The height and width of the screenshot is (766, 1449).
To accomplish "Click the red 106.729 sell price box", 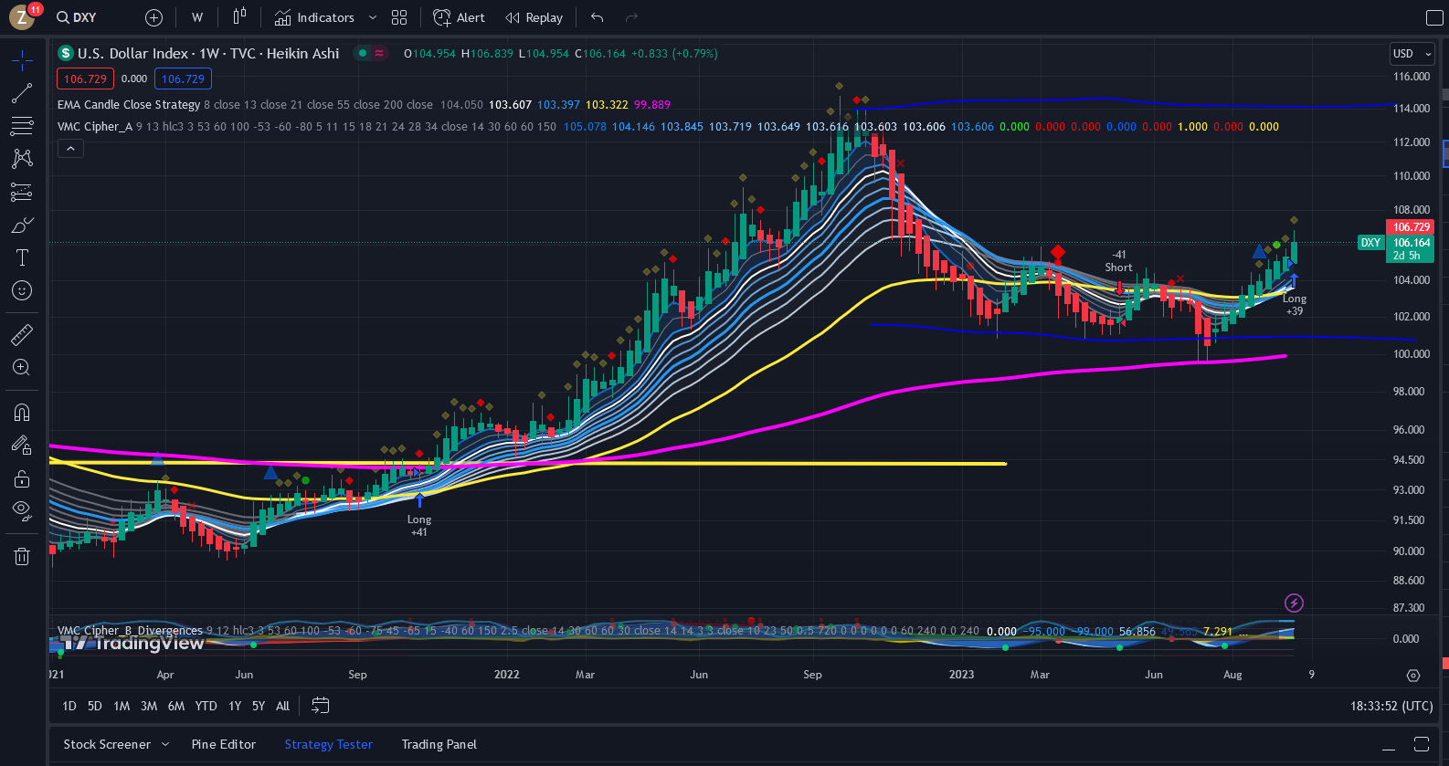I will 86,79.
